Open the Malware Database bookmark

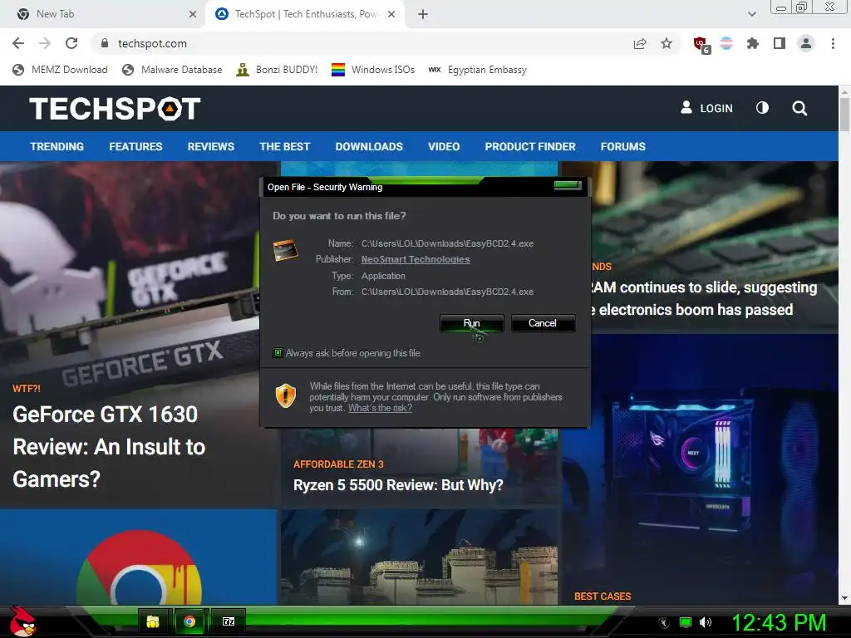(172, 70)
